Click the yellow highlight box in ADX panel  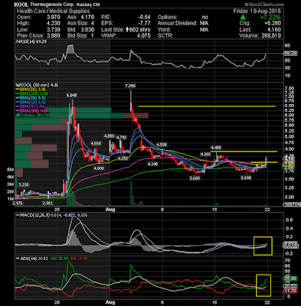point(263,285)
